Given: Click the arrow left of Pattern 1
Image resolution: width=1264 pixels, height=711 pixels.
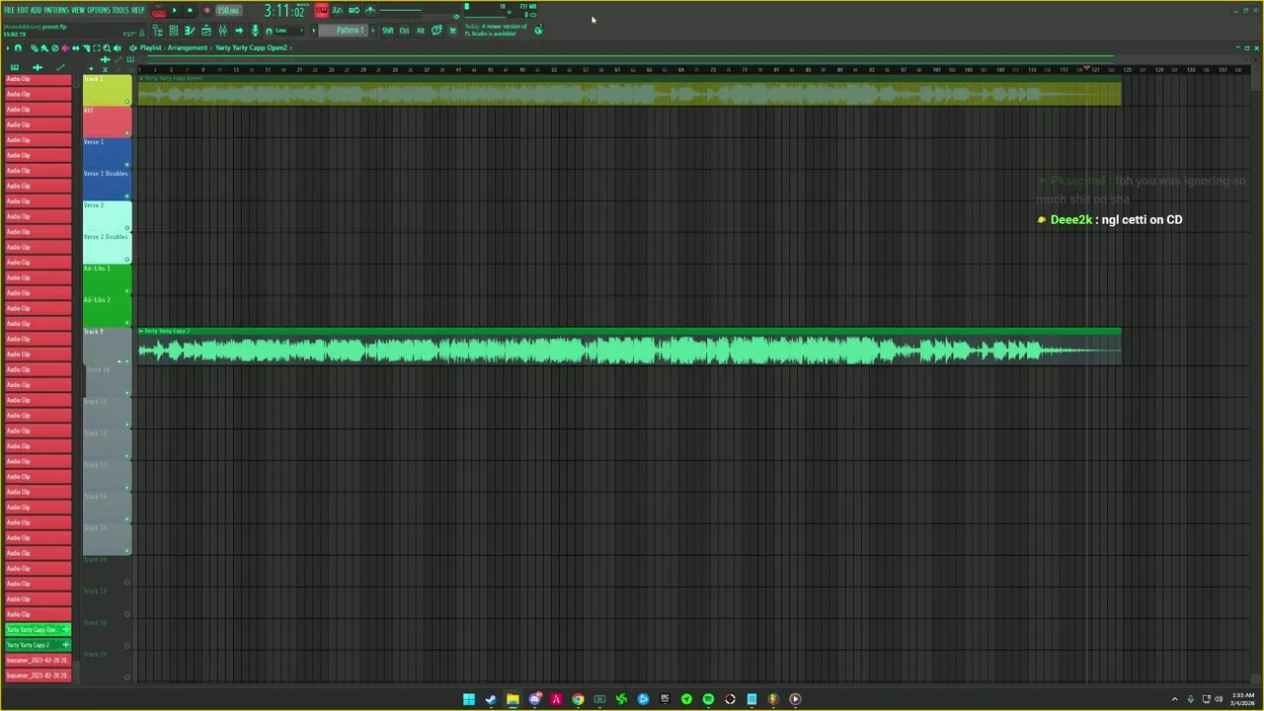Looking at the screenshot, I should [314, 31].
